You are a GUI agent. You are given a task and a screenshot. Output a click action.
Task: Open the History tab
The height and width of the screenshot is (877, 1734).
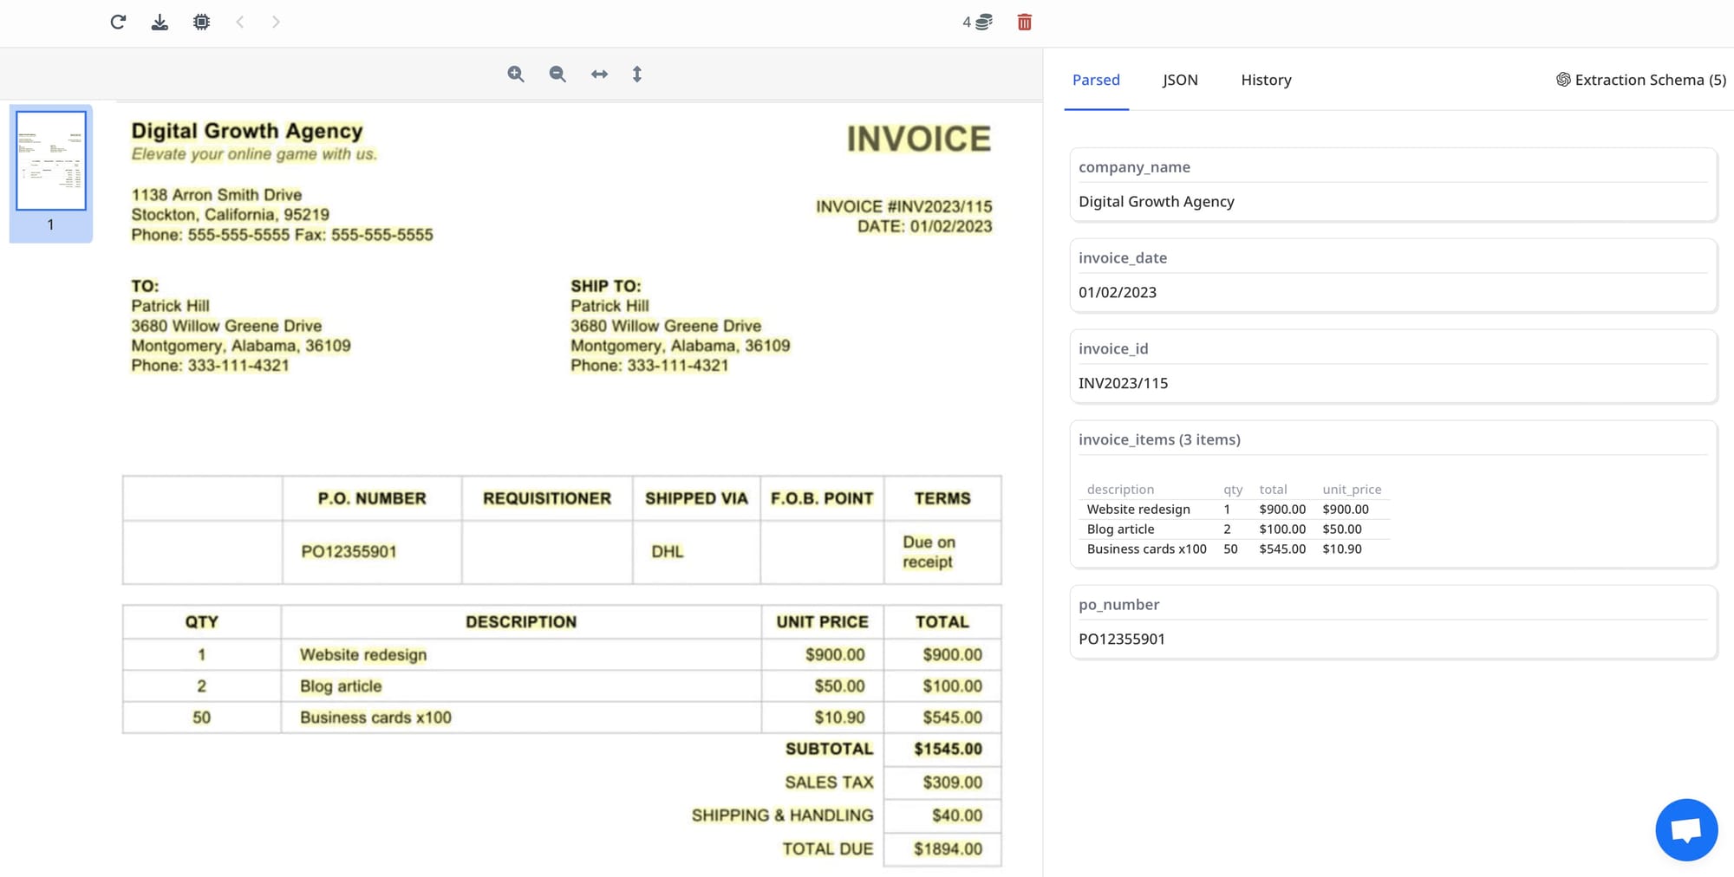1266,80
